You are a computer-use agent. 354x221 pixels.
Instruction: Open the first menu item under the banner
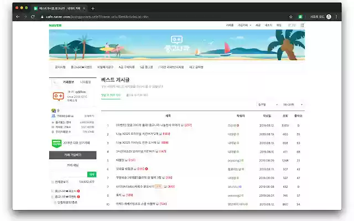[x=60, y=67]
